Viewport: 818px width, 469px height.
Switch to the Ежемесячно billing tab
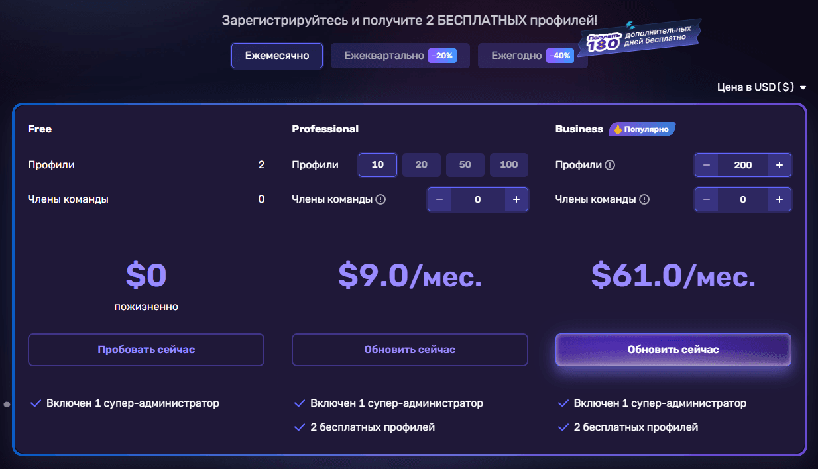pyautogui.click(x=276, y=56)
